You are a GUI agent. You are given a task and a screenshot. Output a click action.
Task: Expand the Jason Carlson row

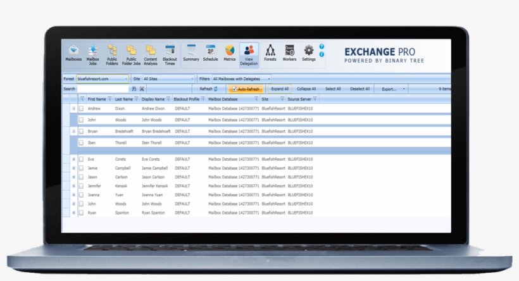73,177
